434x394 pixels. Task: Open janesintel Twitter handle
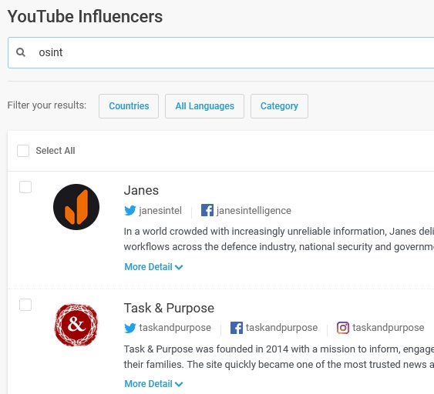[160, 211]
